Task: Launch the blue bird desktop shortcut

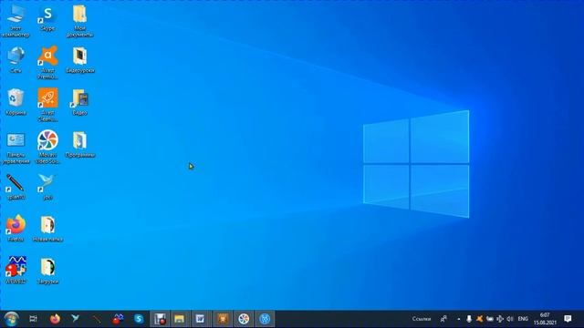Action: pos(47,187)
